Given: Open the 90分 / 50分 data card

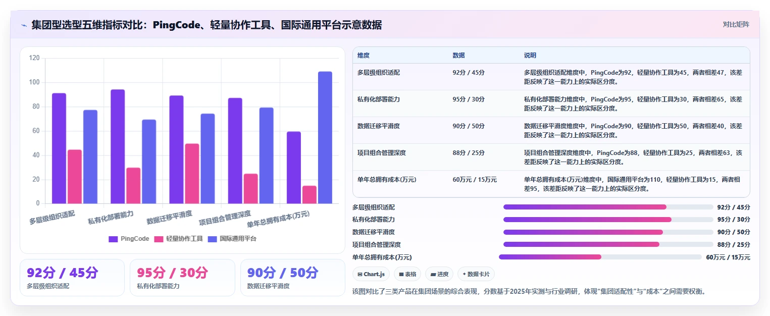Looking at the screenshot, I should (293, 278).
